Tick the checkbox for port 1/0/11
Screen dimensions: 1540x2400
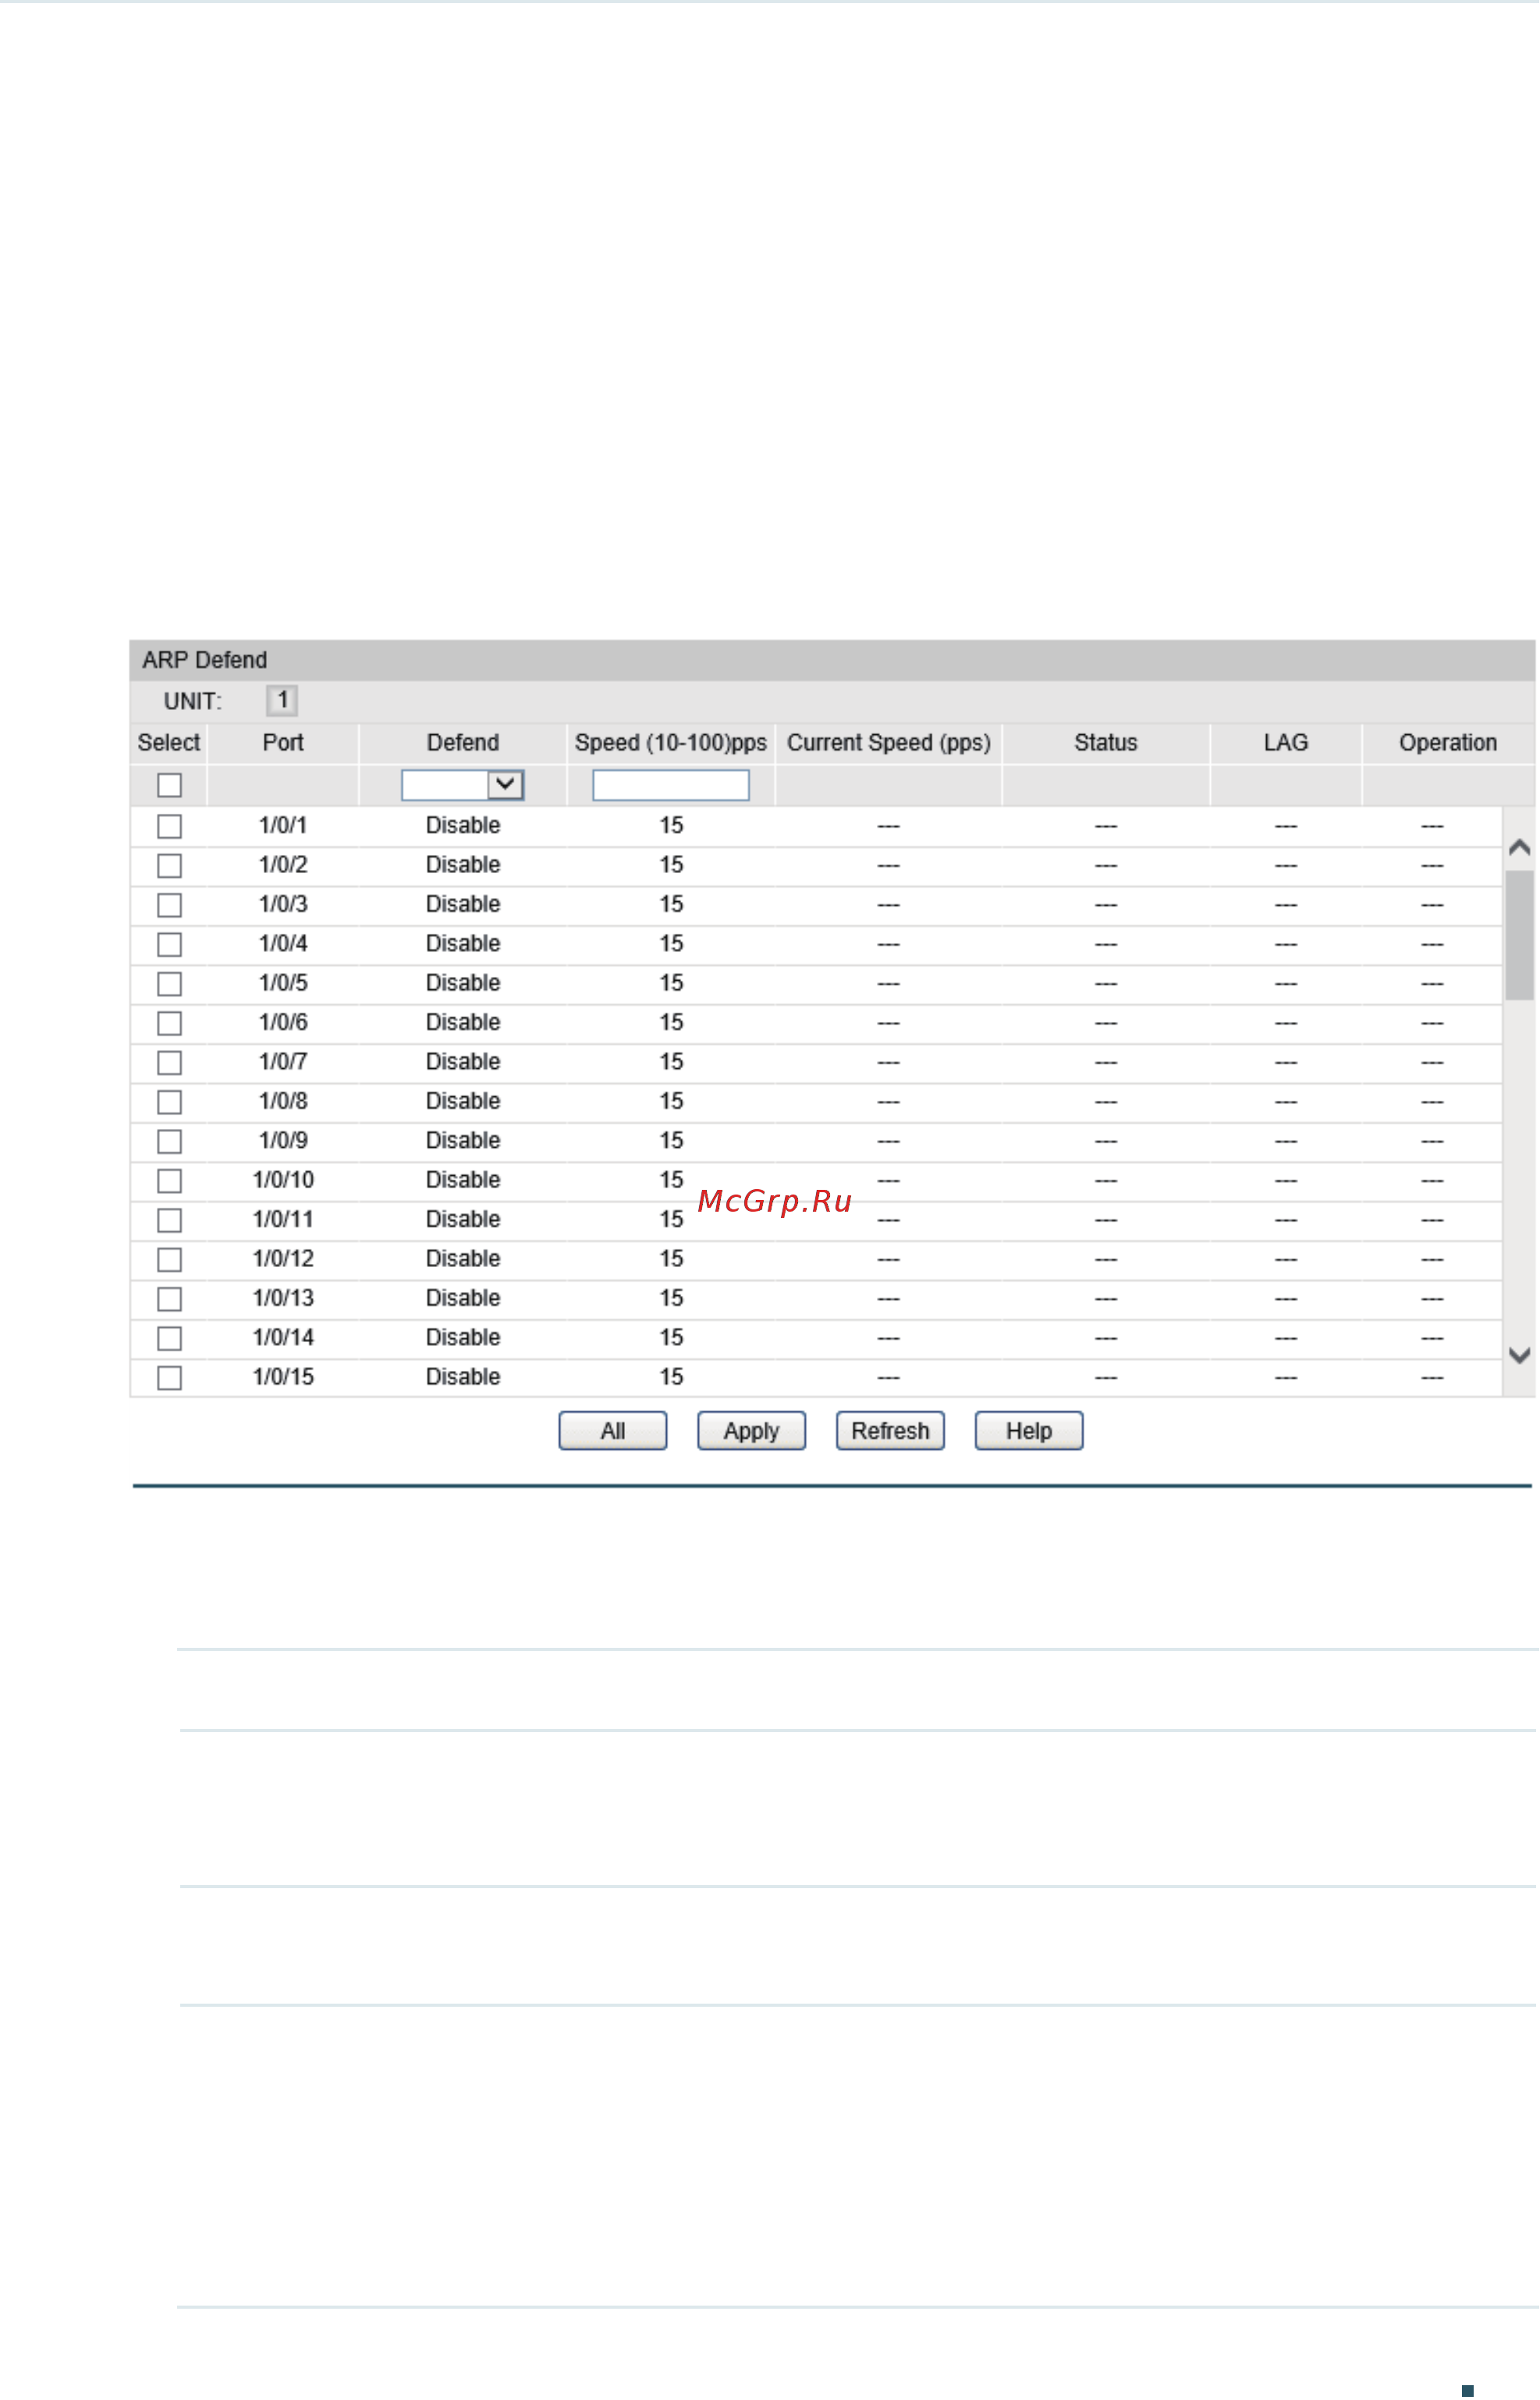point(170,1220)
